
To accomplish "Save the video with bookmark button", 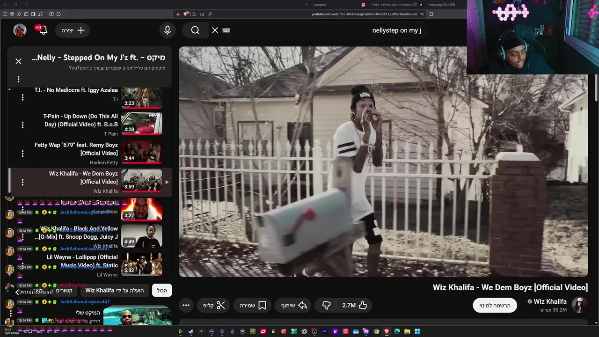I will 253,305.
